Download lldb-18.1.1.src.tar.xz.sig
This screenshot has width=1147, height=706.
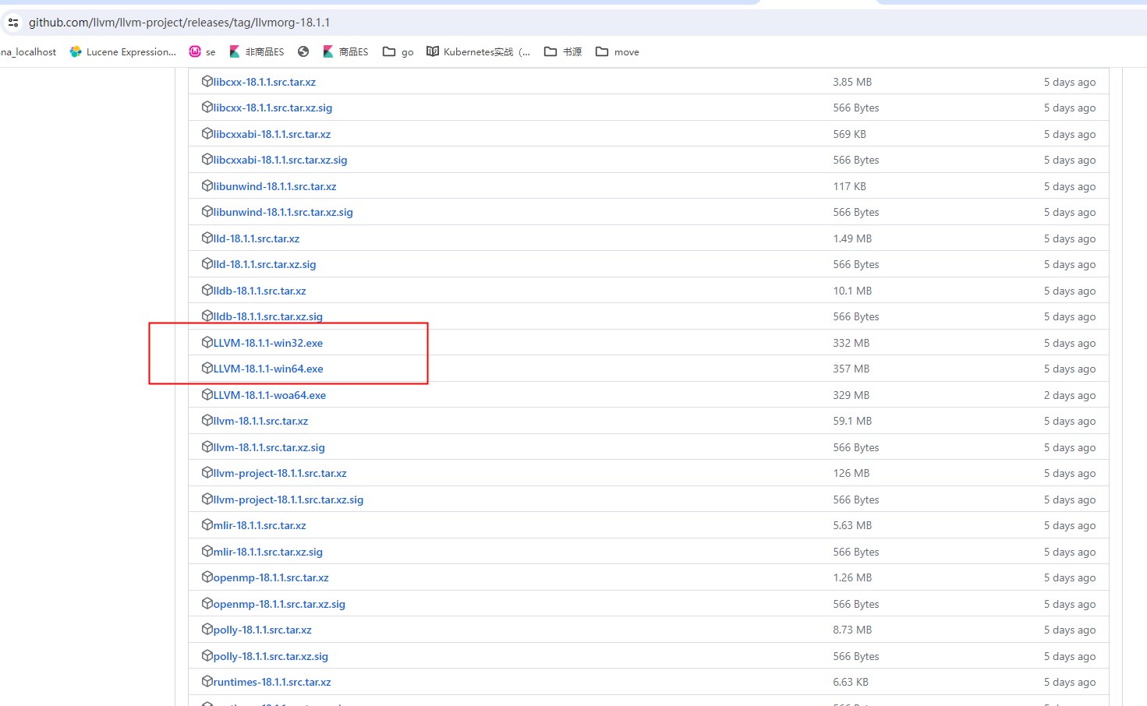268,316
